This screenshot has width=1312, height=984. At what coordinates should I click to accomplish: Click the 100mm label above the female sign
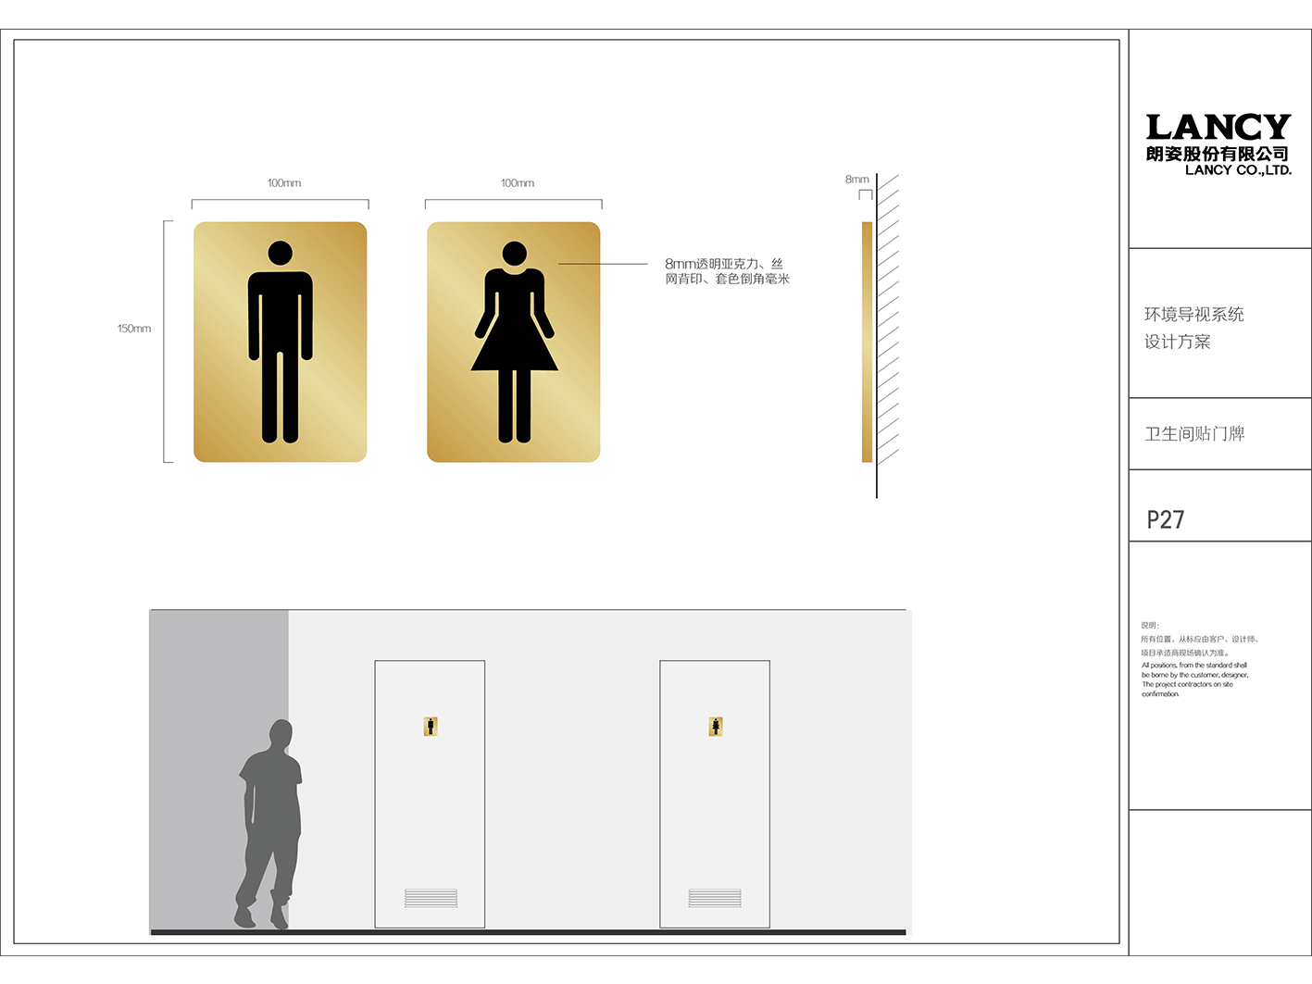[x=518, y=183]
